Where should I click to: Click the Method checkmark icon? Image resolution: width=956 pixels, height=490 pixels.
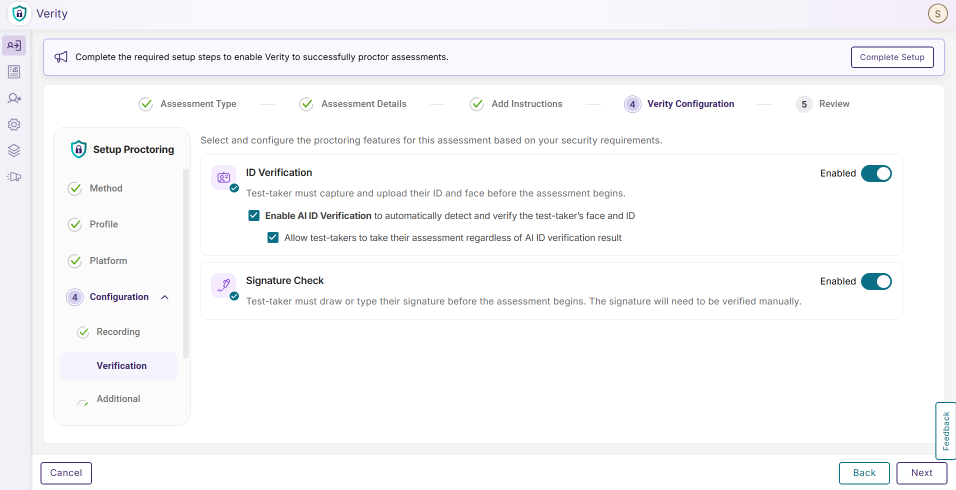point(75,188)
